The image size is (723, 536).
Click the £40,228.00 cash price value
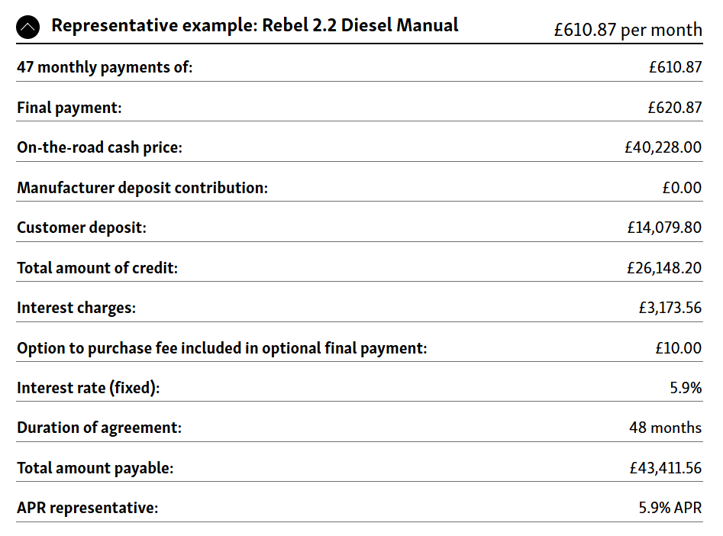click(663, 147)
